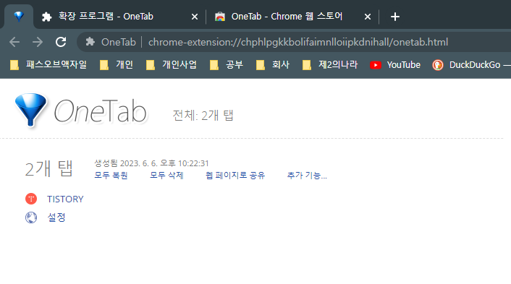Restore the 설정 saved tab
511x284 pixels.
(x=56, y=218)
